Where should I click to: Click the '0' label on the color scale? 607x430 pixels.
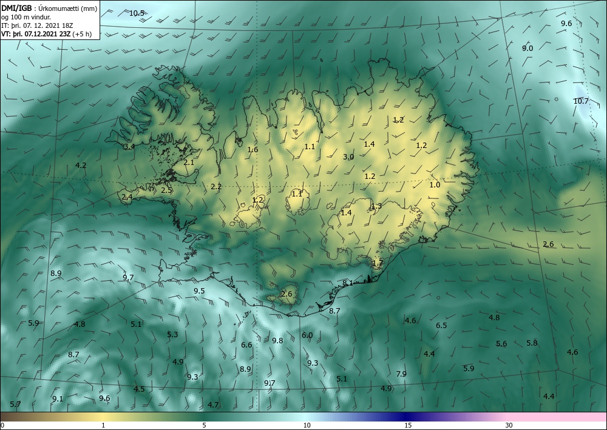tap(2, 426)
